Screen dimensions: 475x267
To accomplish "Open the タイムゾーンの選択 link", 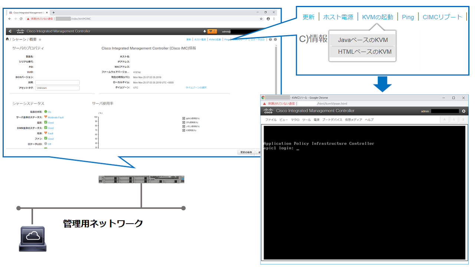I will click(196, 88).
